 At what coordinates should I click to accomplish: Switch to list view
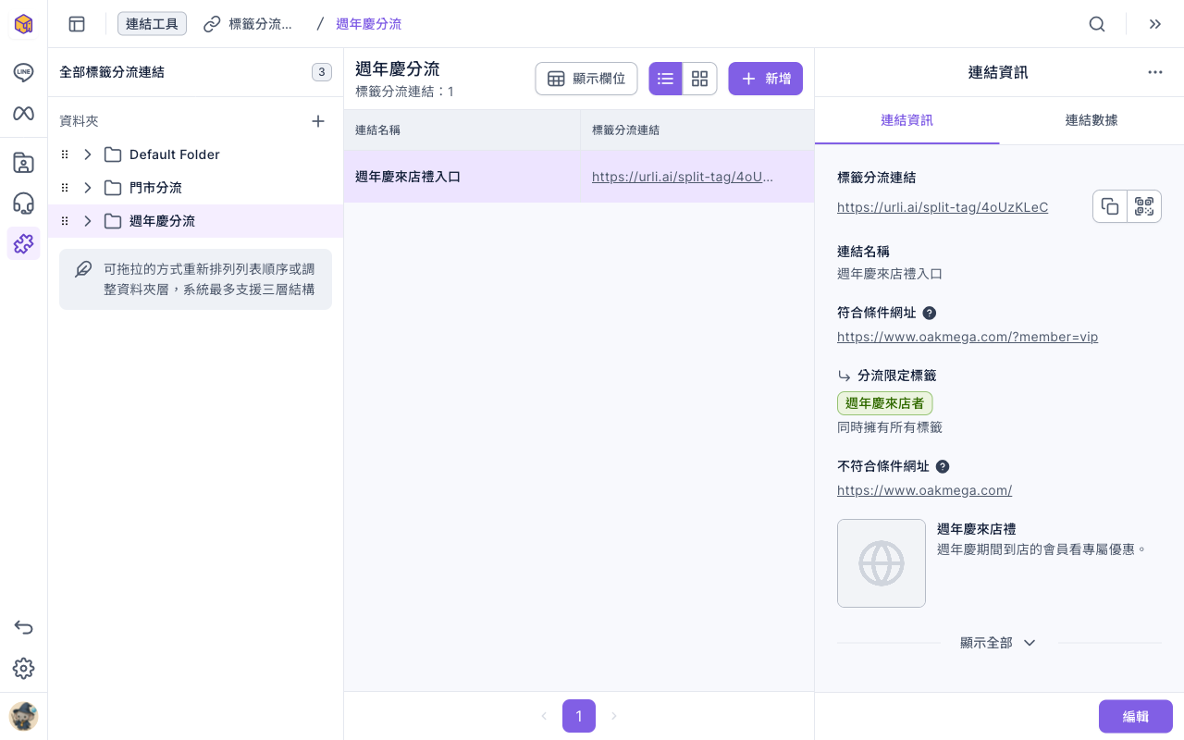665,79
